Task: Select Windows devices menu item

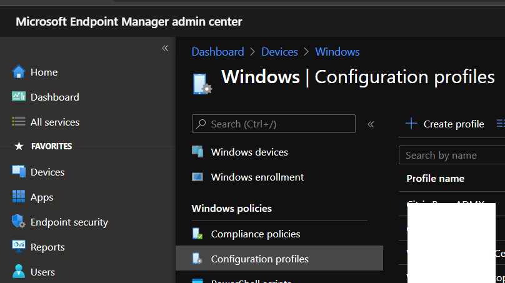Action: click(x=249, y=152)
